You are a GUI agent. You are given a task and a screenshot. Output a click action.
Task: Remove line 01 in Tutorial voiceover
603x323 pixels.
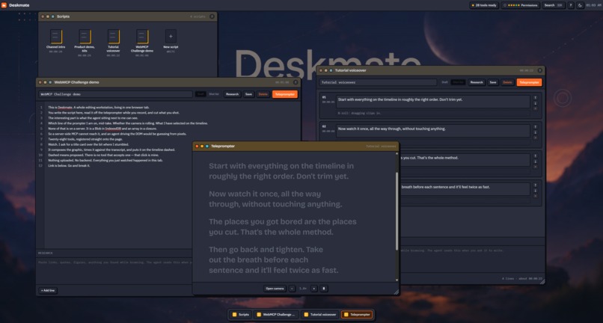coord(535,108)
